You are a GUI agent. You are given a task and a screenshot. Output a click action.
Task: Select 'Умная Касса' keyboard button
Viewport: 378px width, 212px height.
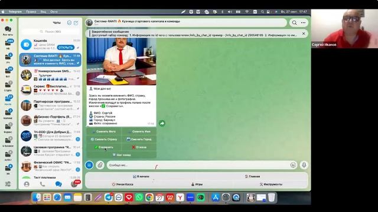[x=123, y=184]
